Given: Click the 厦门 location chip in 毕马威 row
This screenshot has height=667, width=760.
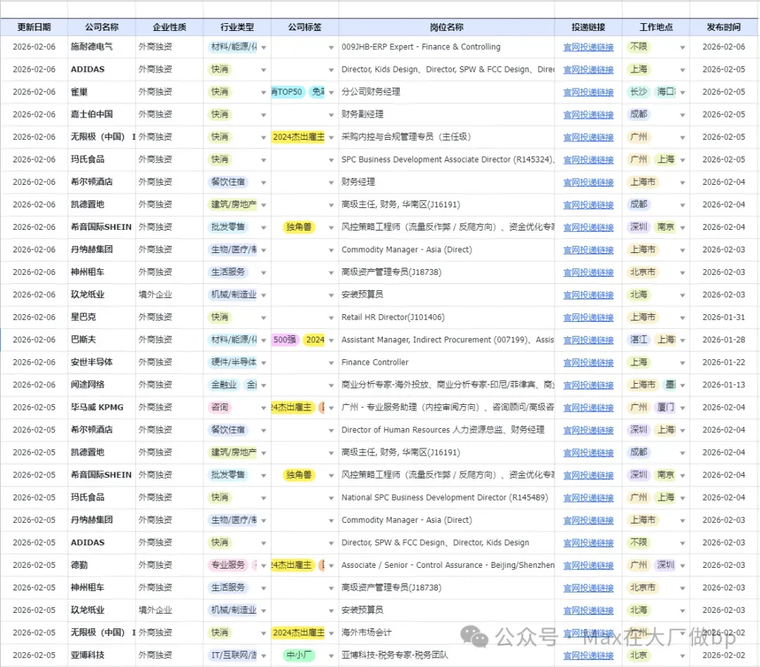Looking at the screenshot, I should [666, 408].
